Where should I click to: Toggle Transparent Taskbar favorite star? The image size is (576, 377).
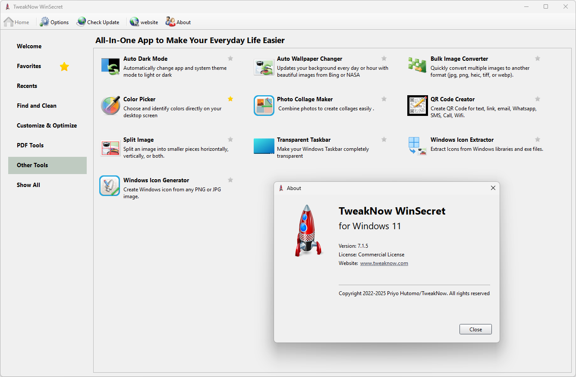click(384, 140)
